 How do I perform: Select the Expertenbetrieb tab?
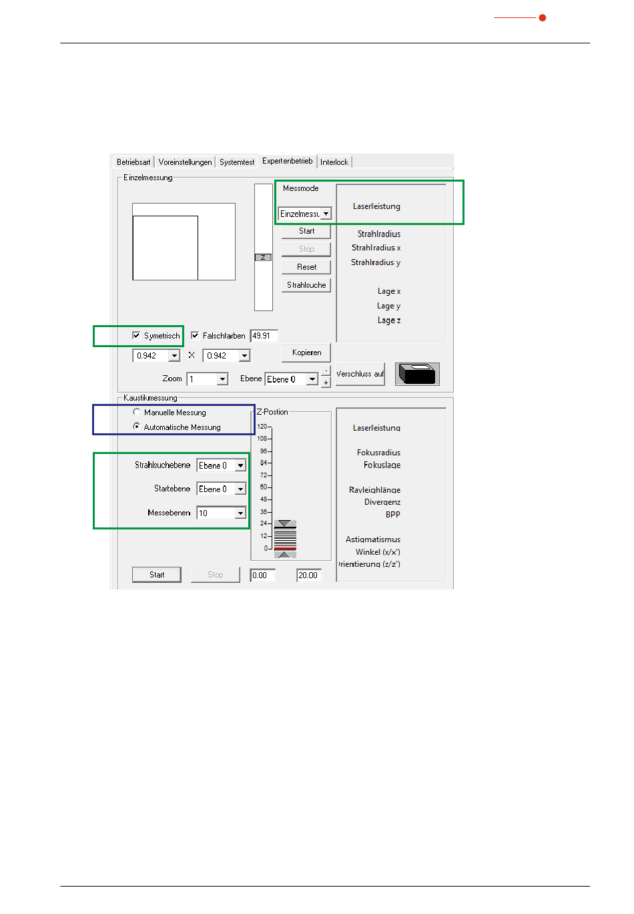(287, 161)
